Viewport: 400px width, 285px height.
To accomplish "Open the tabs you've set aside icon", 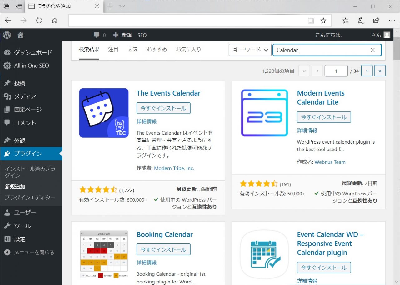I will coord(6,7).
